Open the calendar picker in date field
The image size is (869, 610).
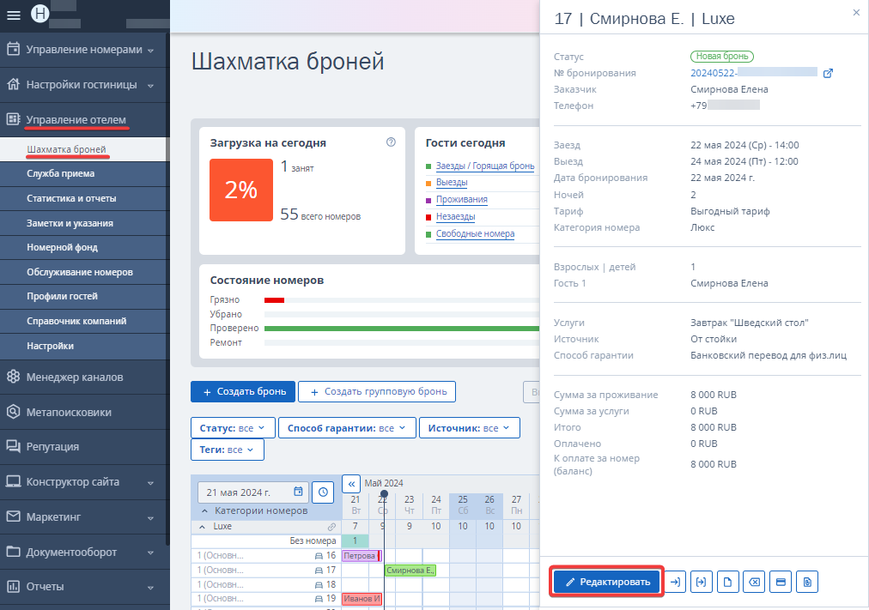click(298, 492)
